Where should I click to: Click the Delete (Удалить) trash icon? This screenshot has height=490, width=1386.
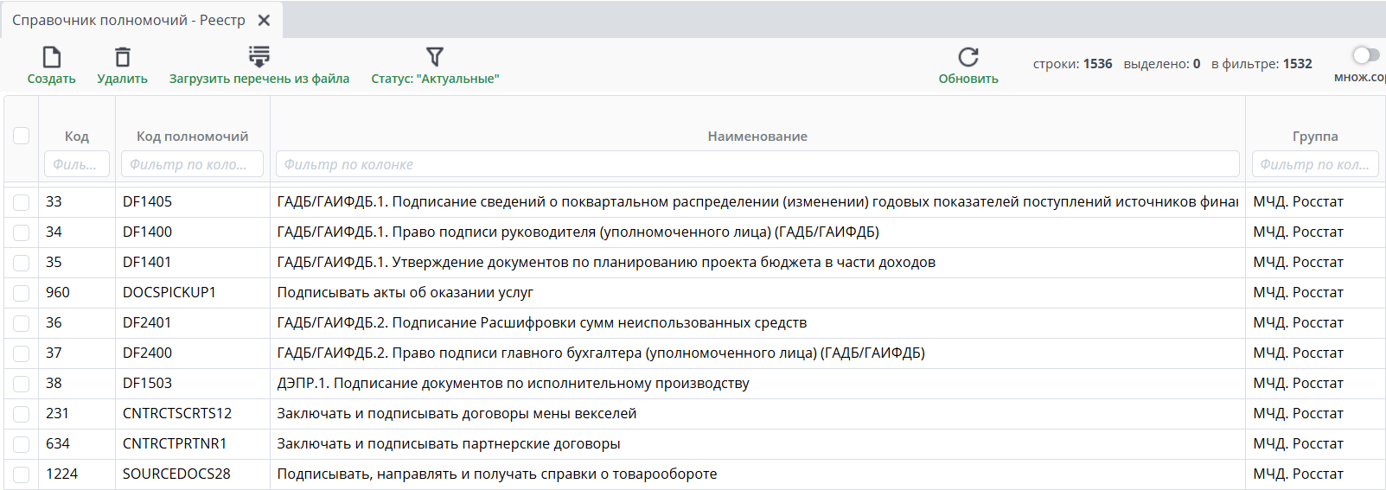[x=123, y=57]
